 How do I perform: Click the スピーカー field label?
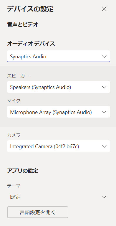click(18, 76)
